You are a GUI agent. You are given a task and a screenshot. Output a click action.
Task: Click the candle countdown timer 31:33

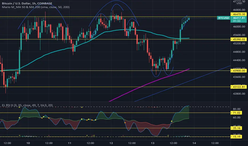[237, 21]
